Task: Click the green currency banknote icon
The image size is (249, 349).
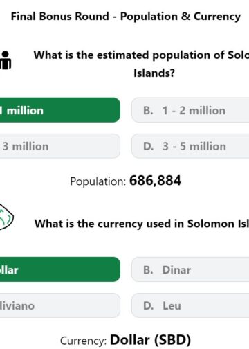Action: 6,217
